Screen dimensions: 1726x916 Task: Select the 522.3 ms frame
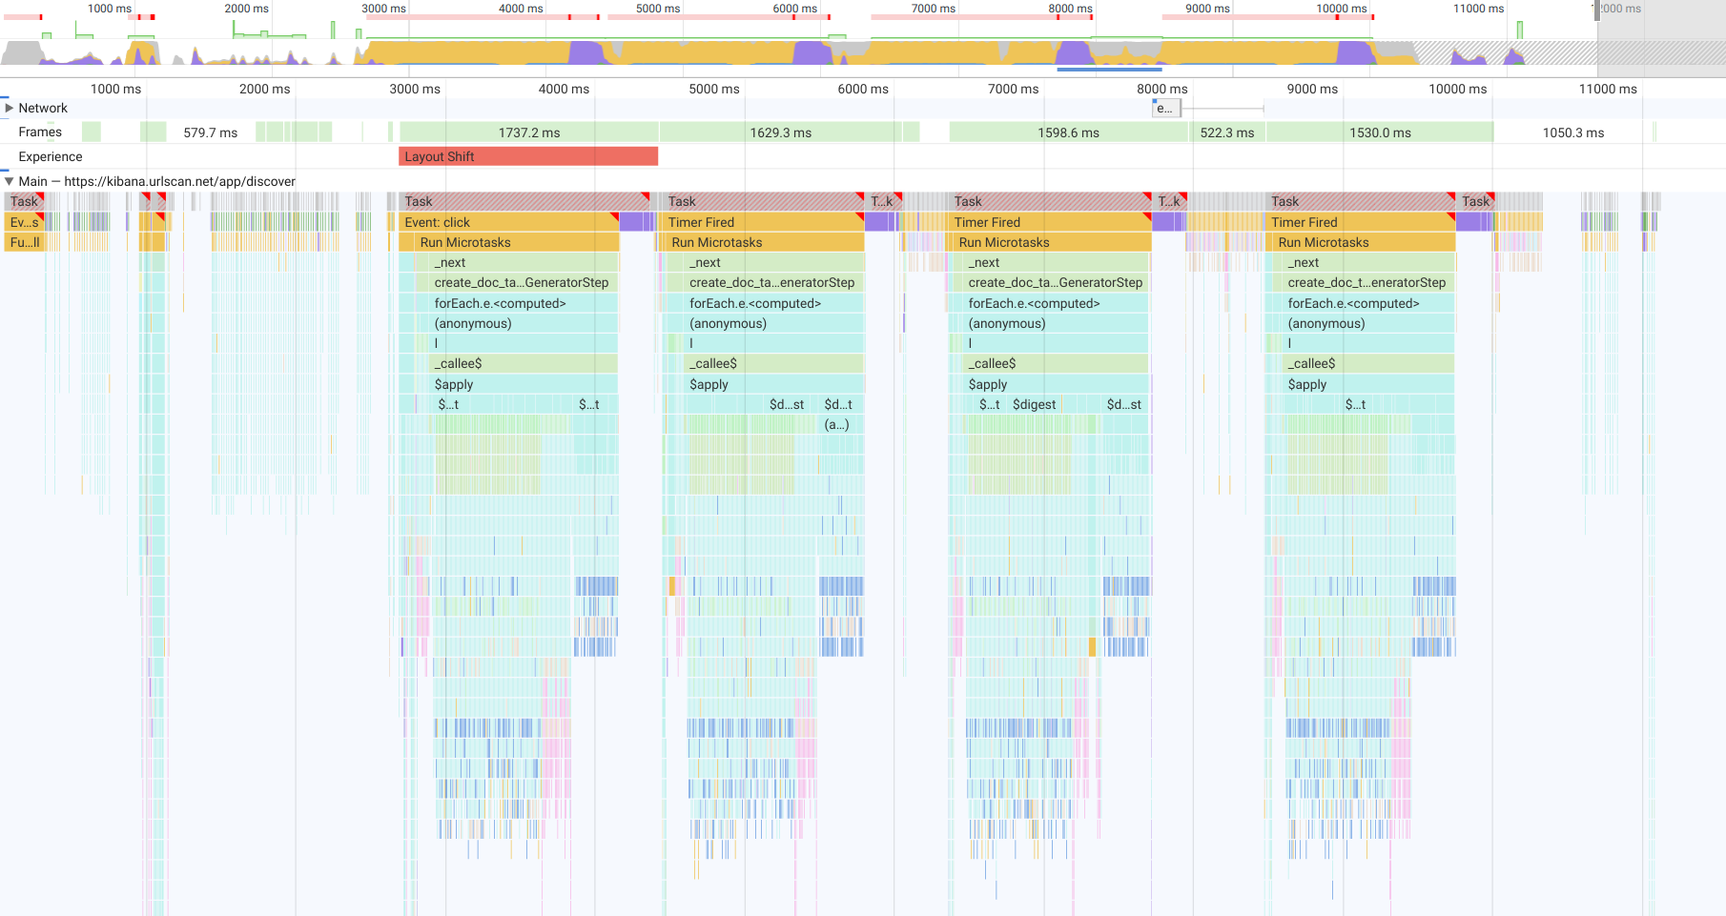pyautogui.click(x=1227, y=132)
